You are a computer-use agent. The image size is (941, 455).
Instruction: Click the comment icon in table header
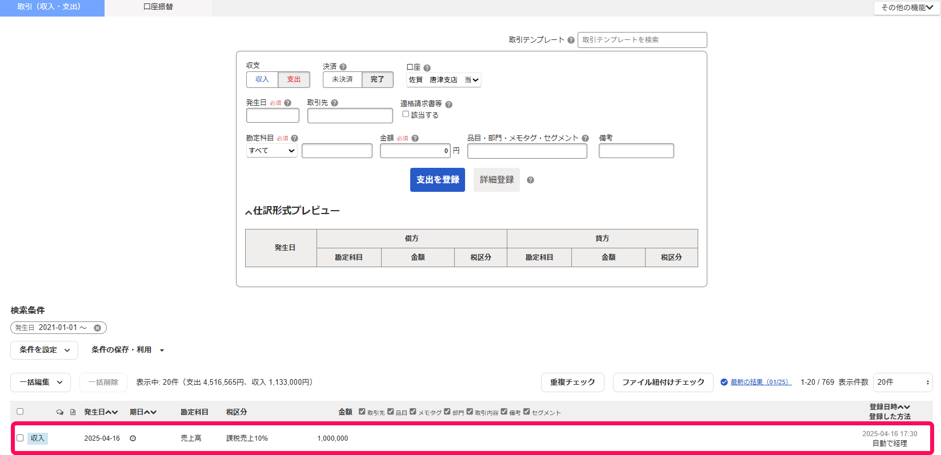pos(59,412)
